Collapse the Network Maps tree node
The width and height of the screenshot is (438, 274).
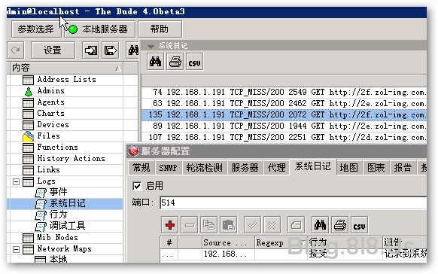pos(17,249)
